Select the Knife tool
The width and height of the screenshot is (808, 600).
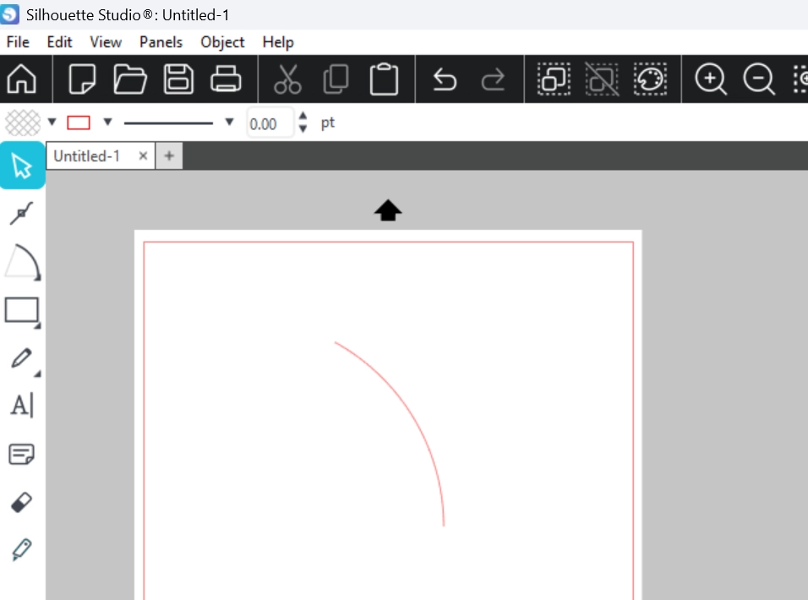click(x=22, y=551)
